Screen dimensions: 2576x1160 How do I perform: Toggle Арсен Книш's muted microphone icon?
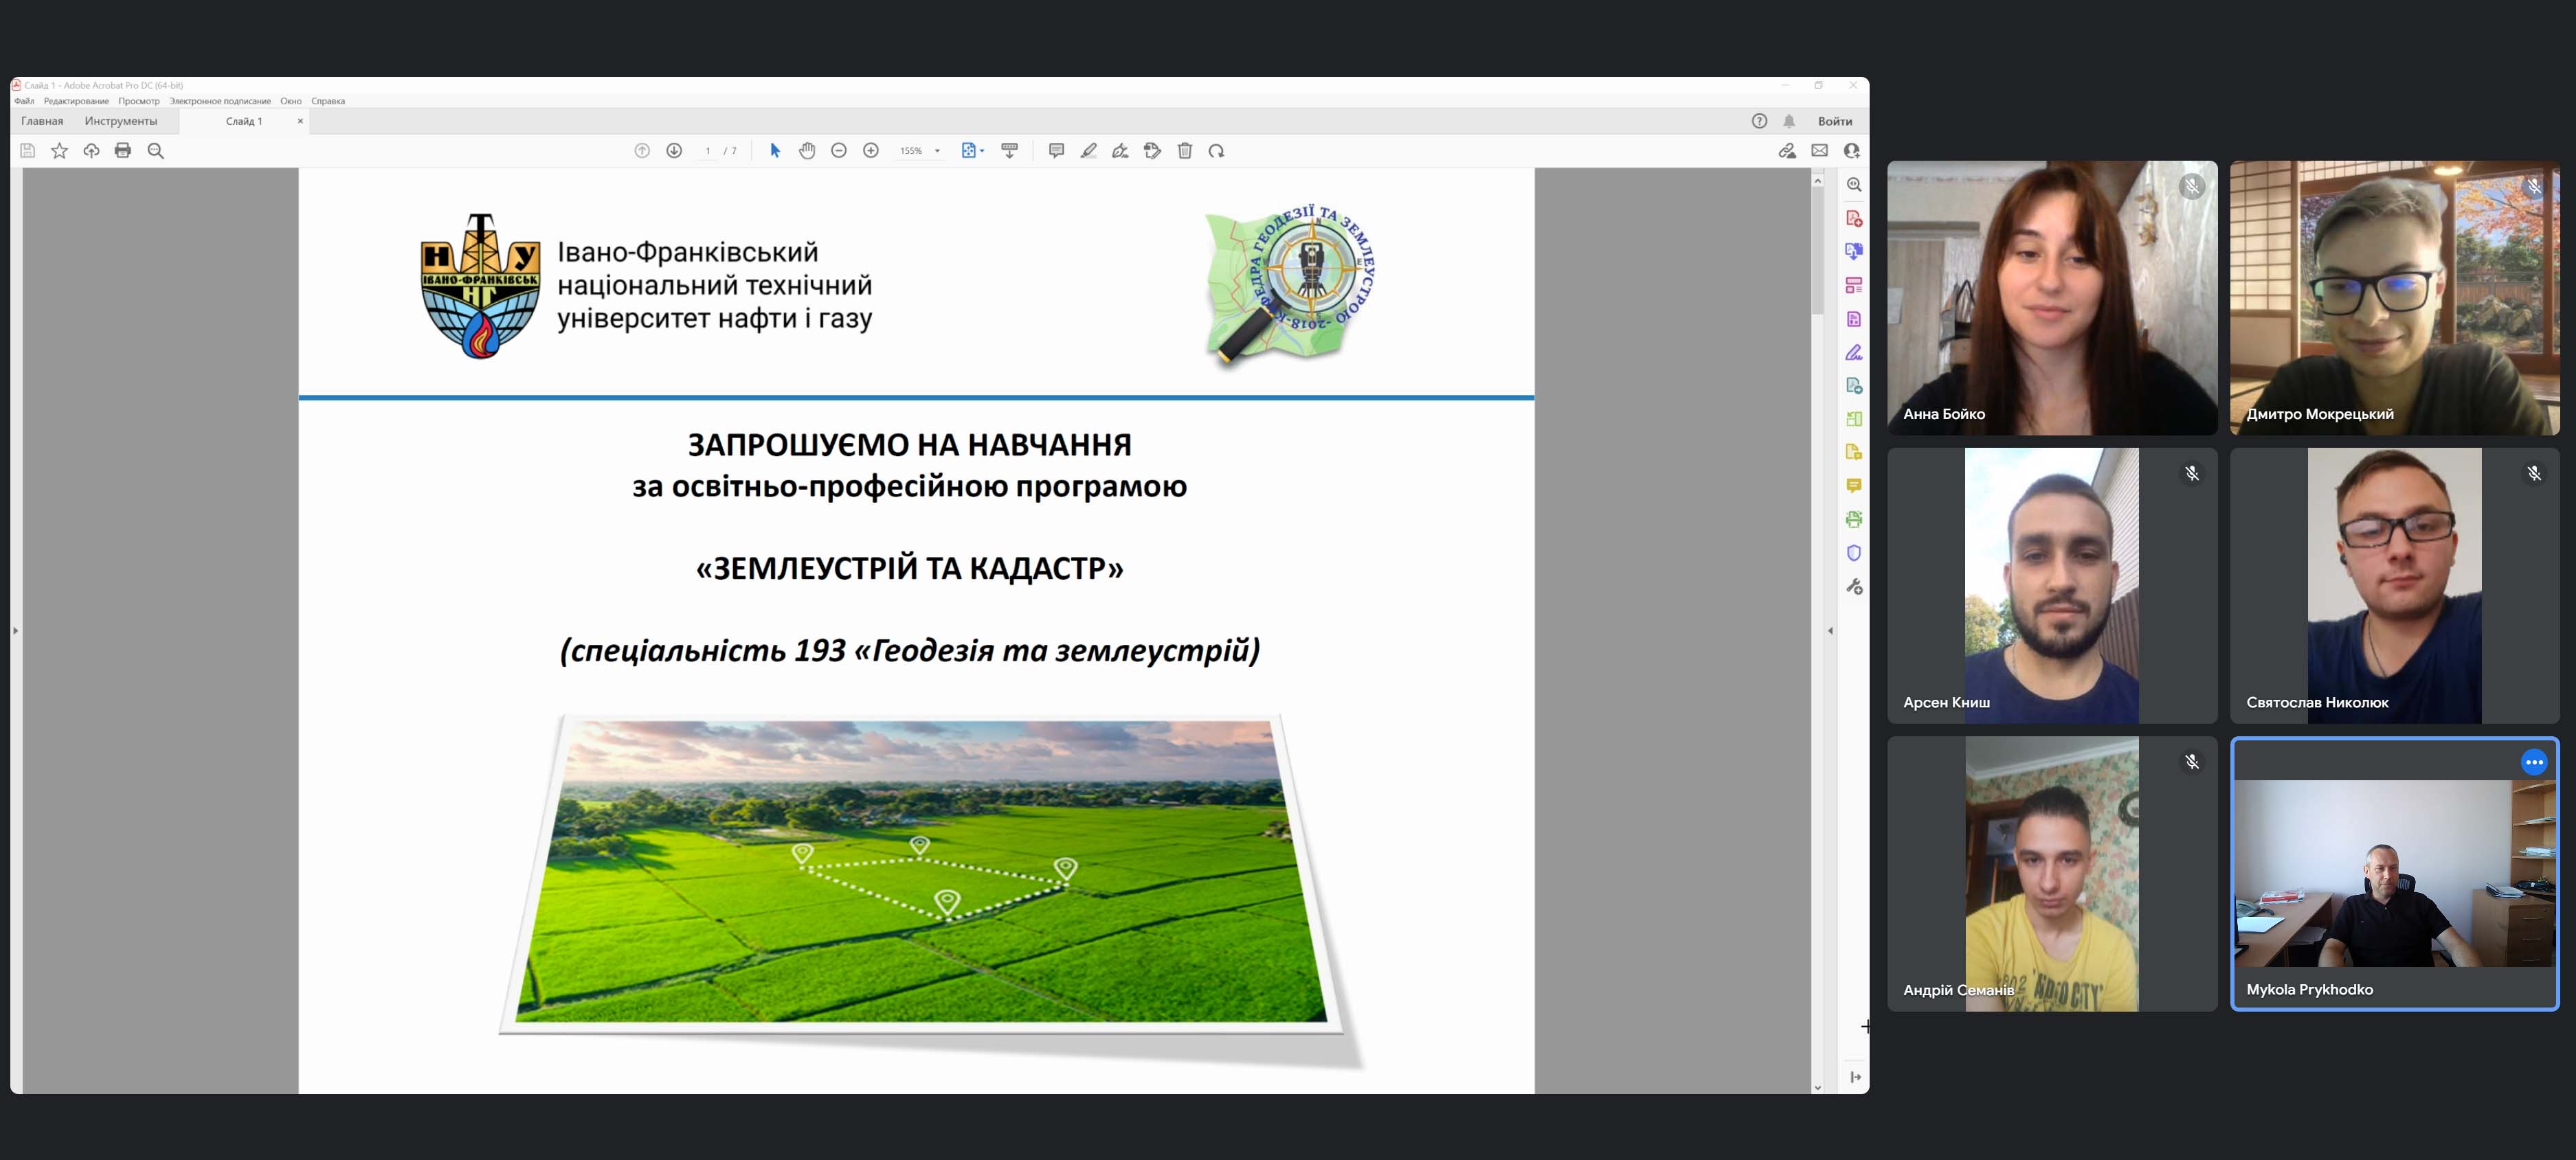click(2192, 474)
